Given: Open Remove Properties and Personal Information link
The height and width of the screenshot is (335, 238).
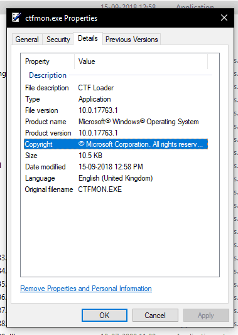Looking at the screenshot, I should click(x=86, y=289).
